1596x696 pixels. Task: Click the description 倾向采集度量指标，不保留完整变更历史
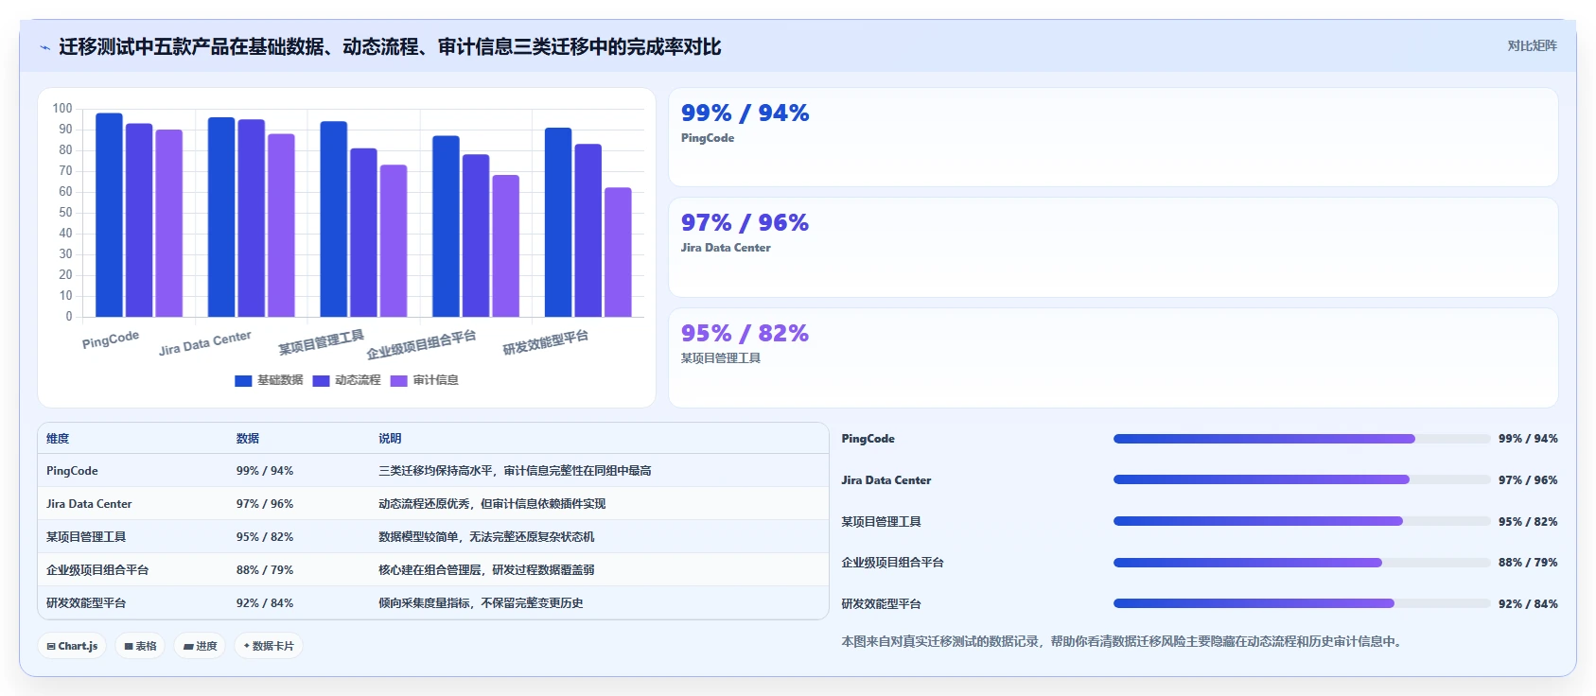481,603
